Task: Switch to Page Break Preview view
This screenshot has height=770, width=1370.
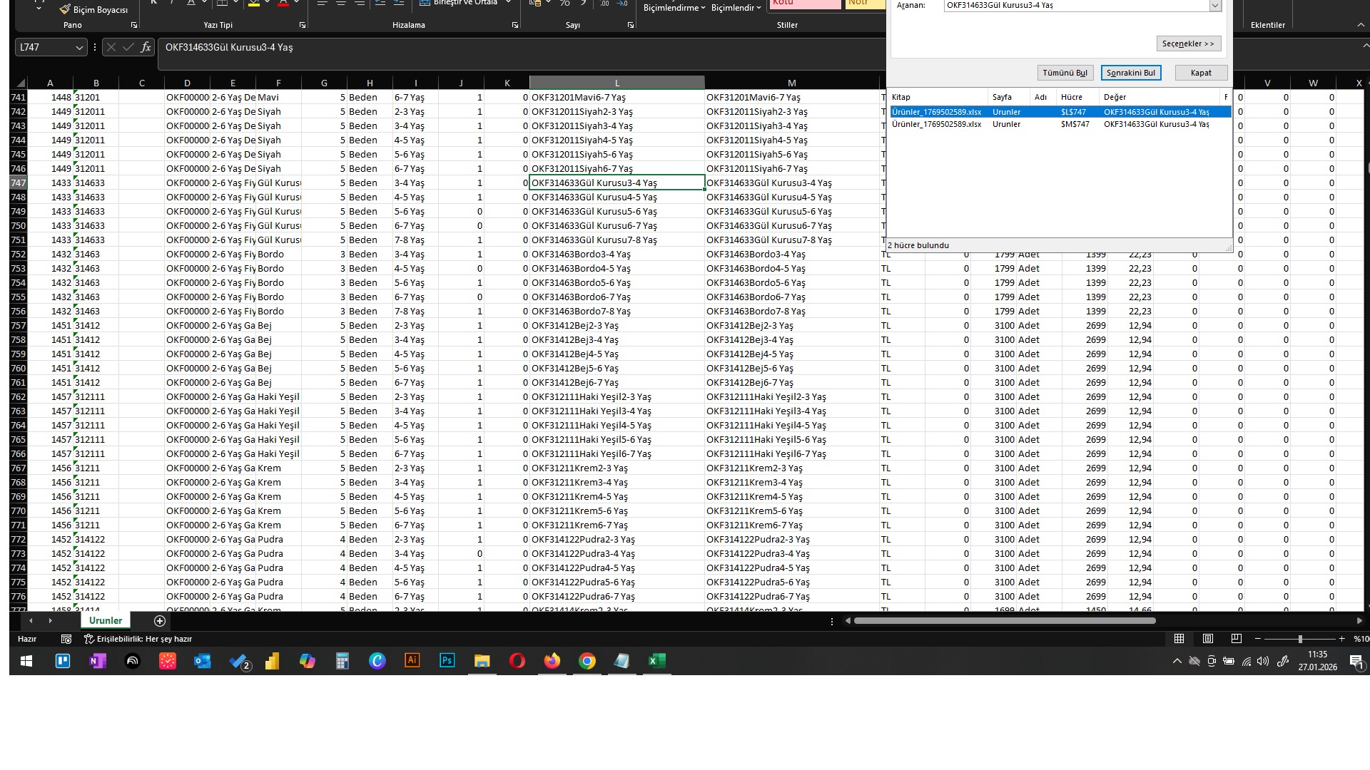Action: tap(1237, 639)
